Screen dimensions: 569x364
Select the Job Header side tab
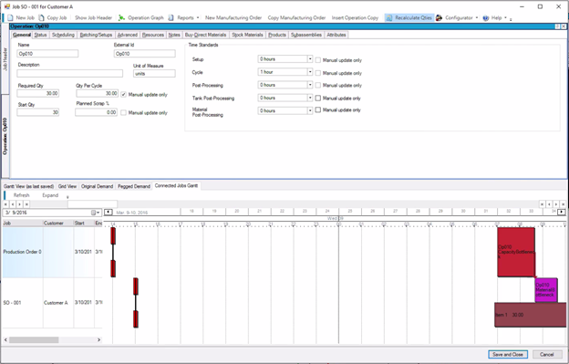click(5, 58)
